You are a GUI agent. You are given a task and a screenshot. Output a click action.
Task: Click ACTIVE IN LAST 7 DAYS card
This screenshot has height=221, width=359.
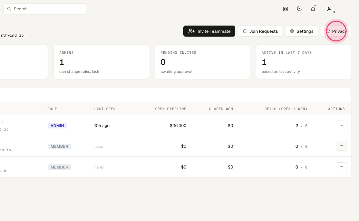click(x=303, y=62)
